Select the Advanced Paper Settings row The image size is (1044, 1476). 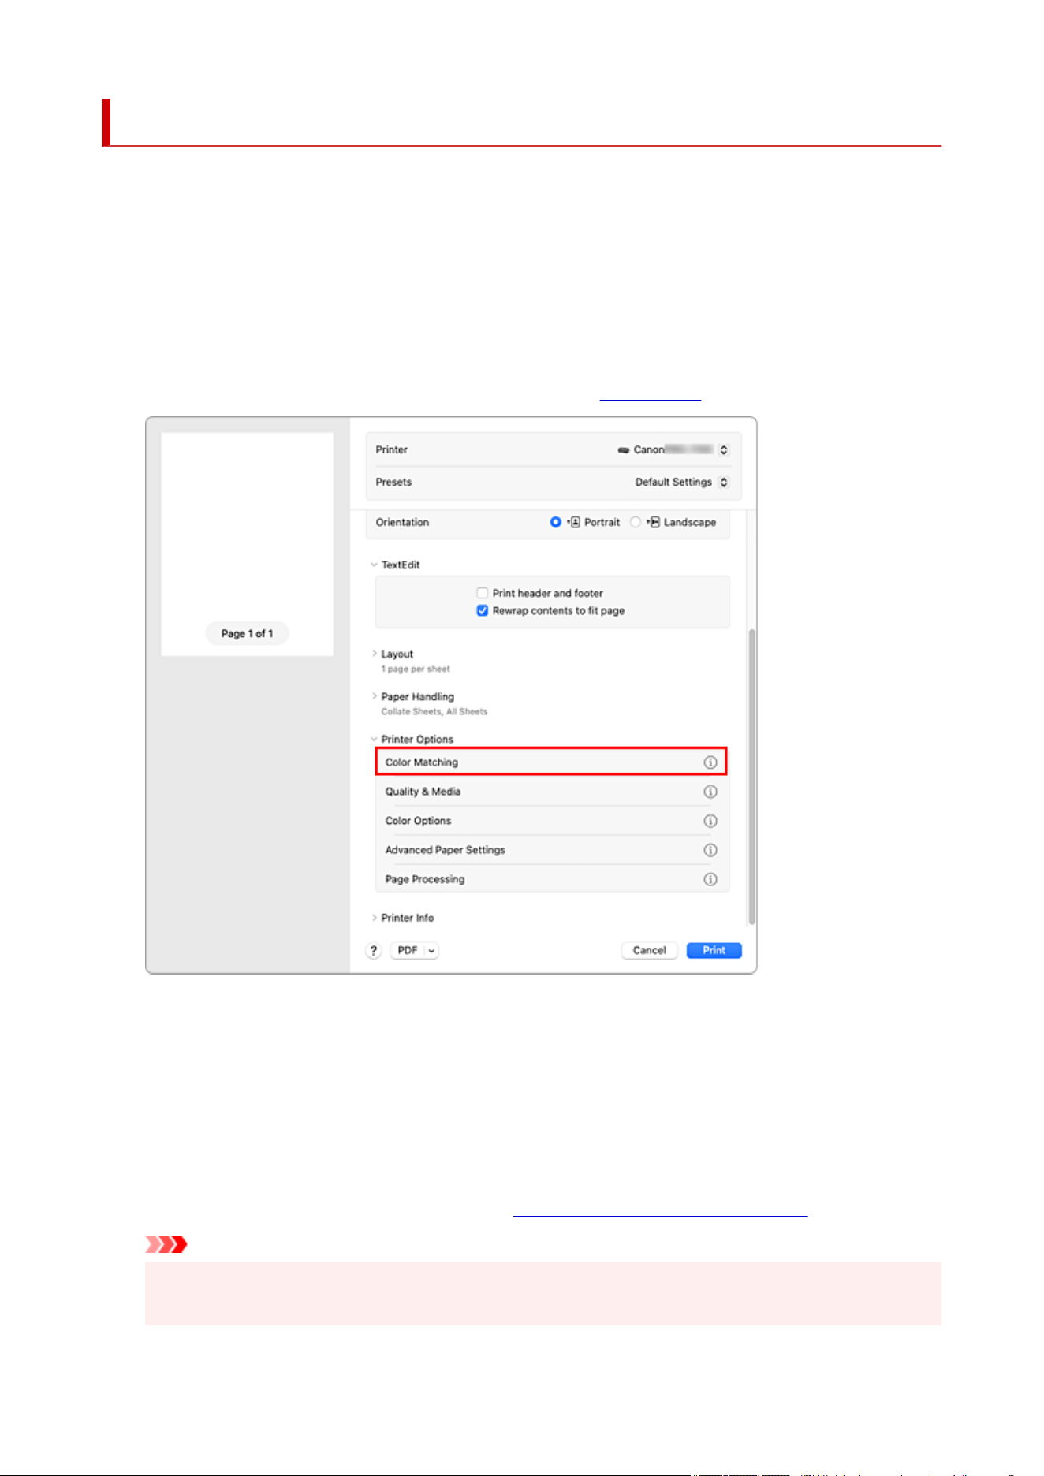[550, 850]
